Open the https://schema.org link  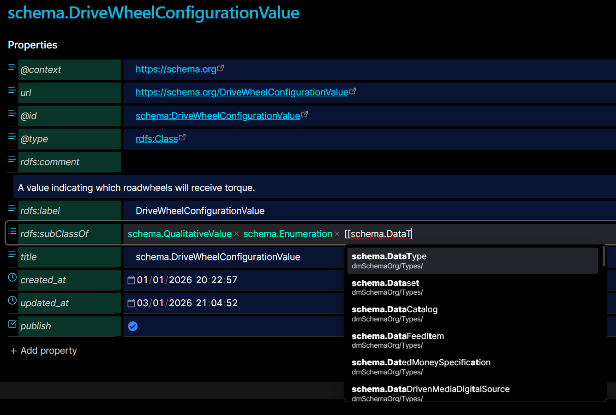click(176, 69)
